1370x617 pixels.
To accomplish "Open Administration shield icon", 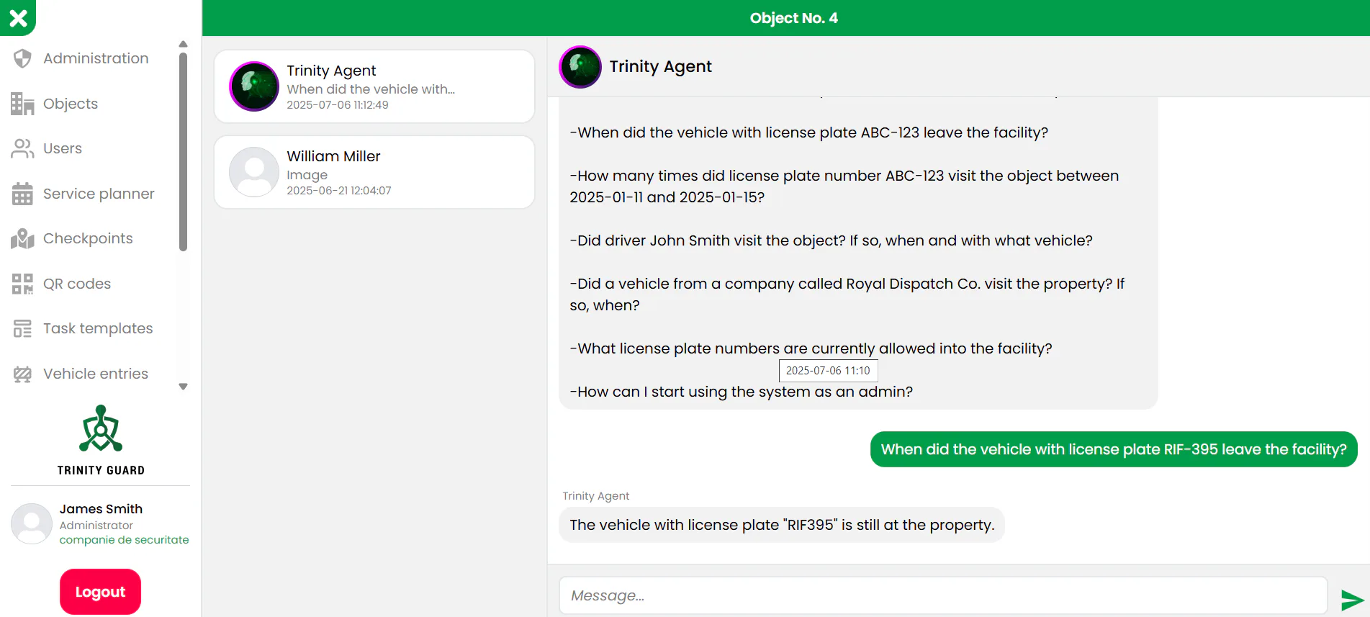I will (x=22, y=58).
